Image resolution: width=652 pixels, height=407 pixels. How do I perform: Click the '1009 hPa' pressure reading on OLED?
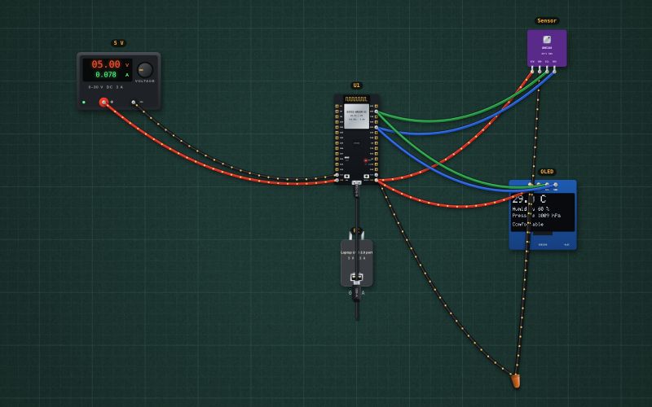pos(548,216)
